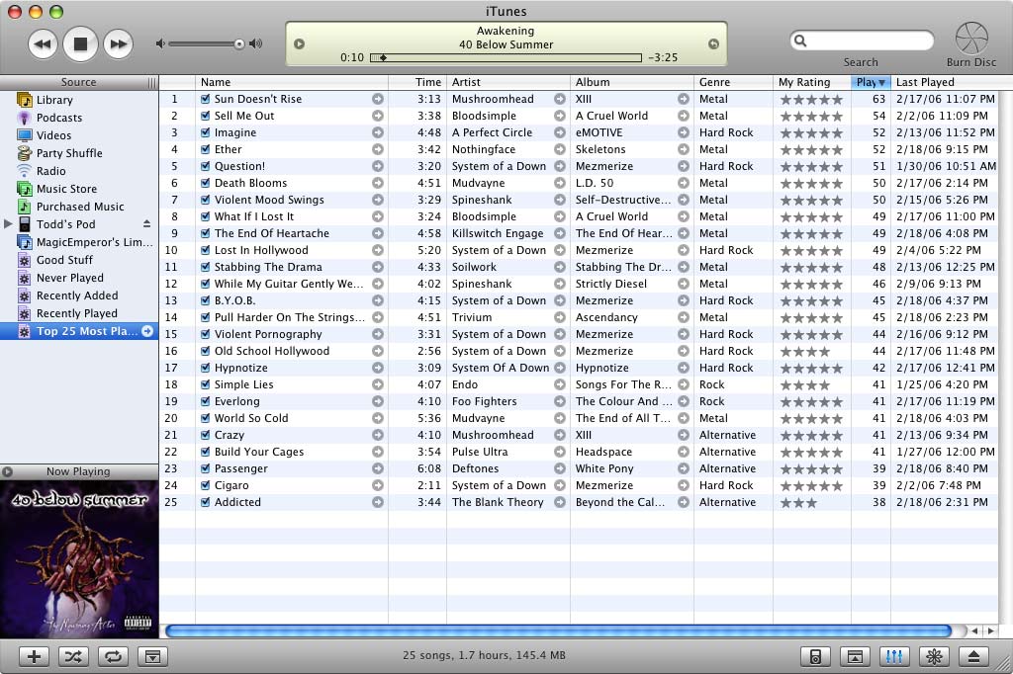The width and height of the screenshot is (1013, 674).
Task: Uncheck the Imagine song checkbox
Action: 206,132
